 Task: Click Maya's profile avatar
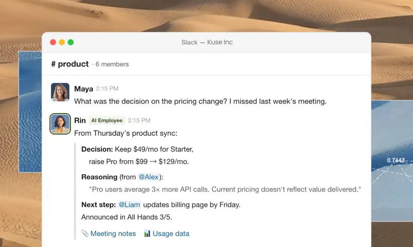[60, 92]
